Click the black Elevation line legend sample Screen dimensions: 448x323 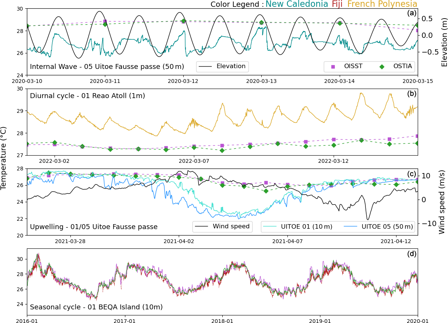point(205,67)
